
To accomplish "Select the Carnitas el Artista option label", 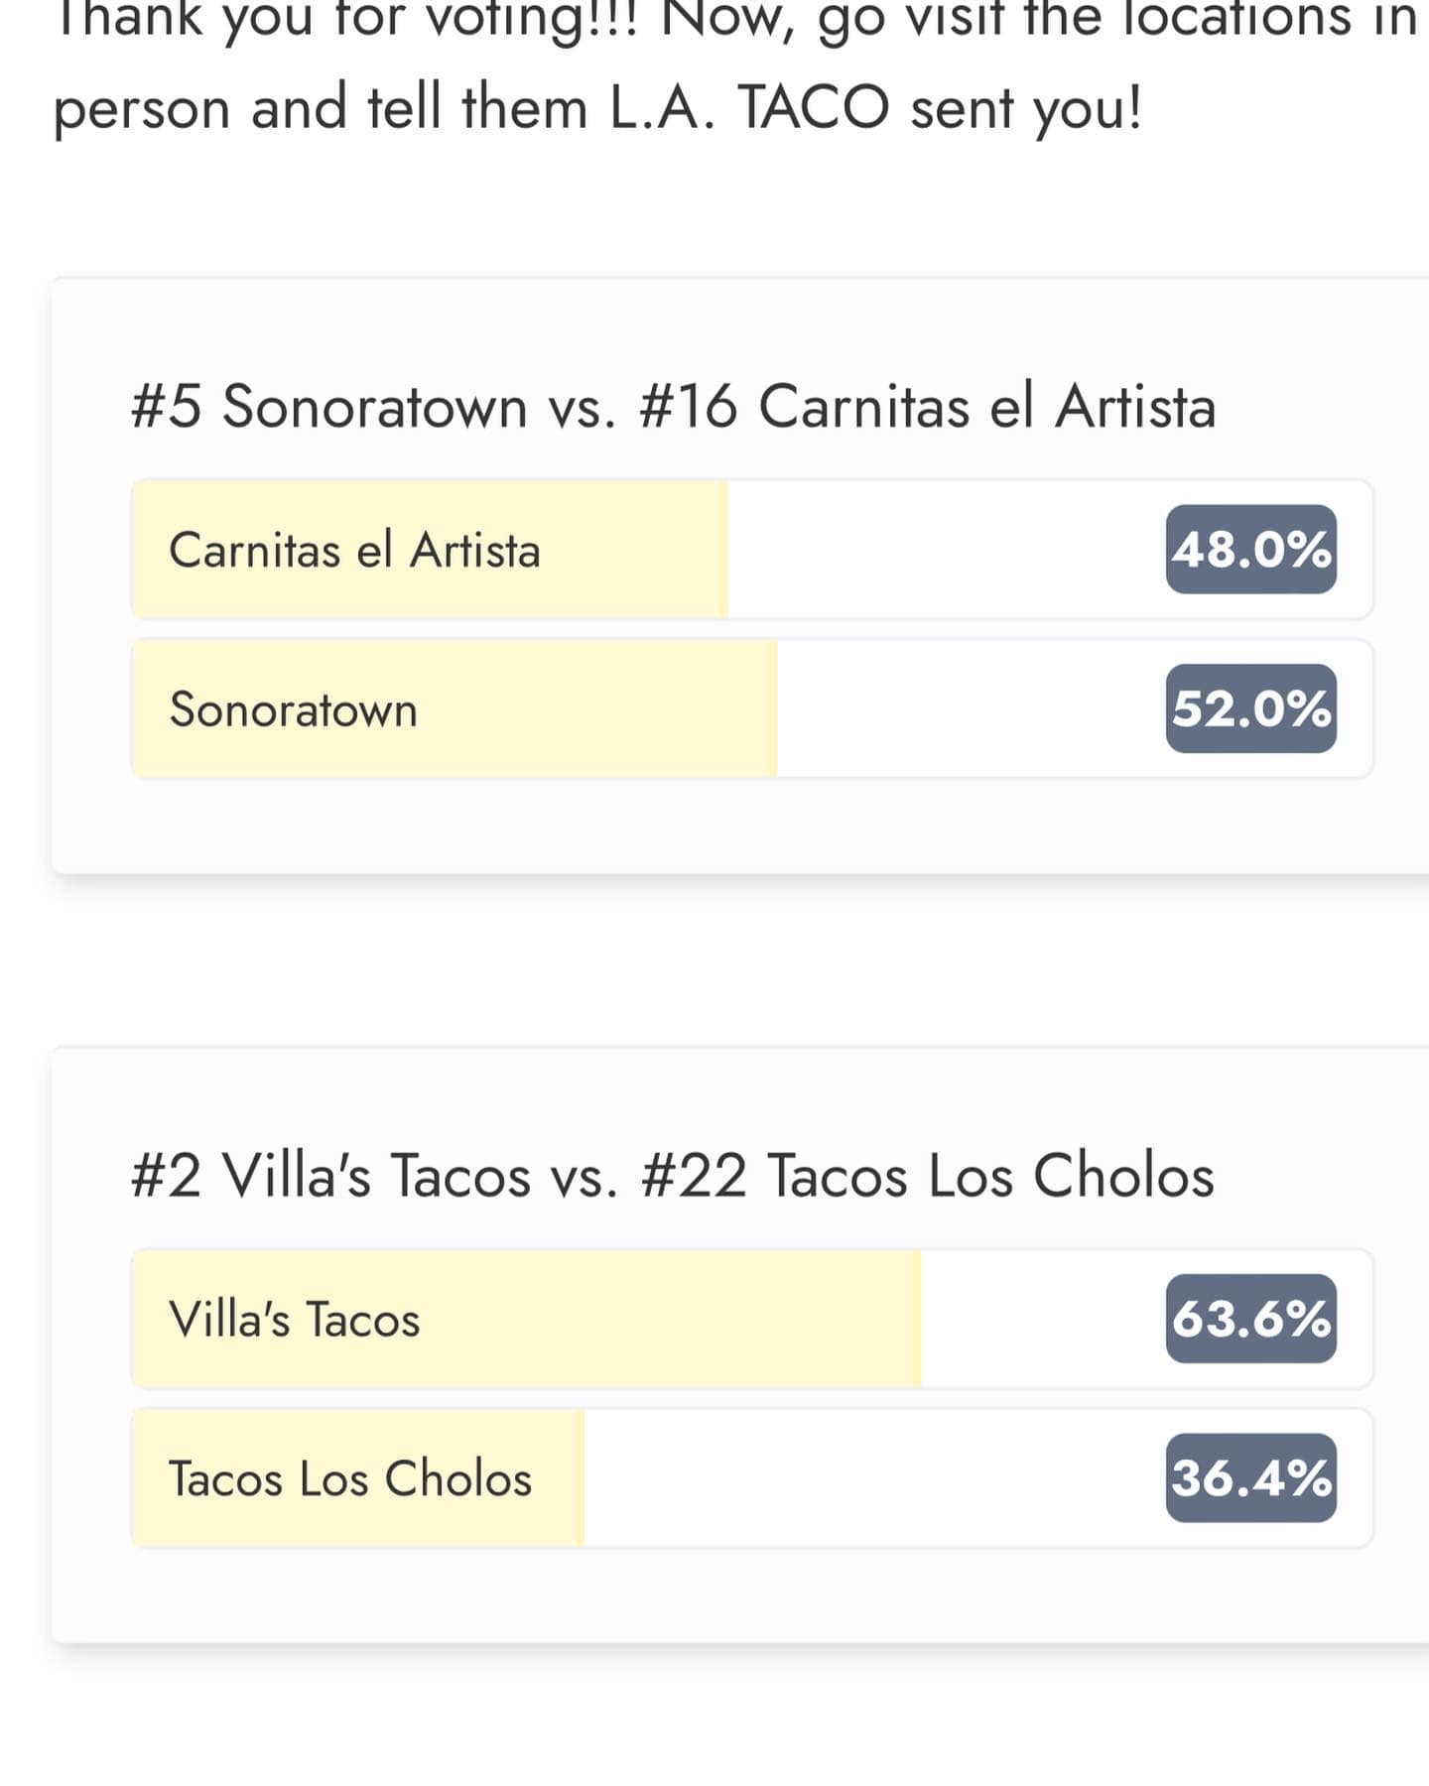I will click(x=354, y=550).
